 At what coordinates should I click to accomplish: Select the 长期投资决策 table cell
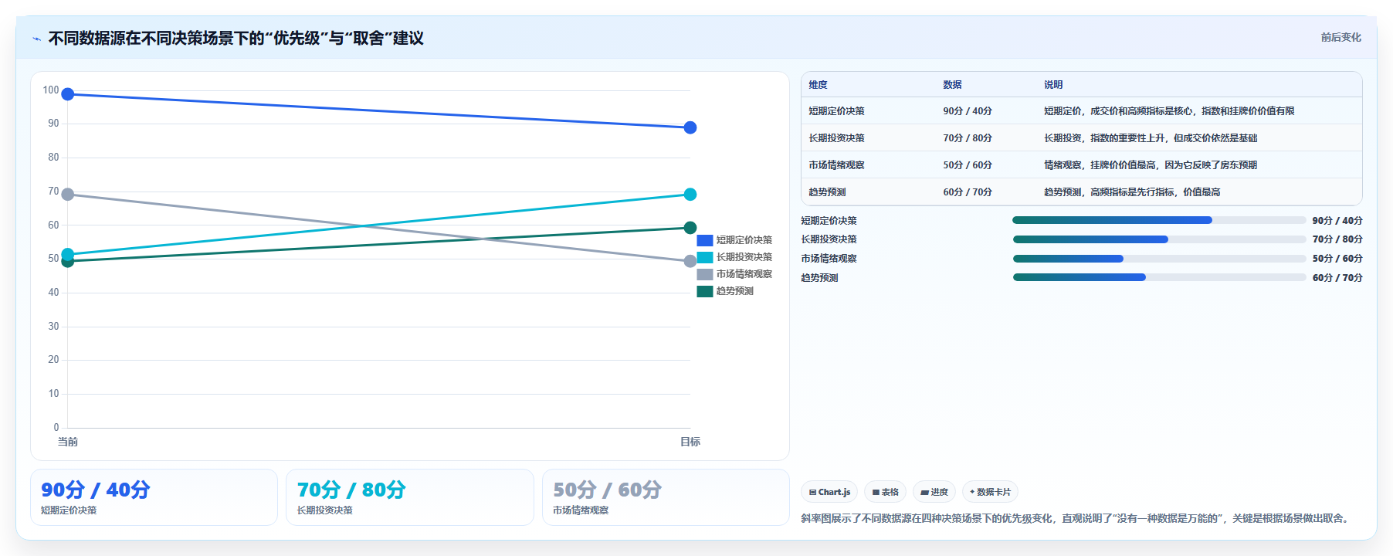tap(836, 138)
